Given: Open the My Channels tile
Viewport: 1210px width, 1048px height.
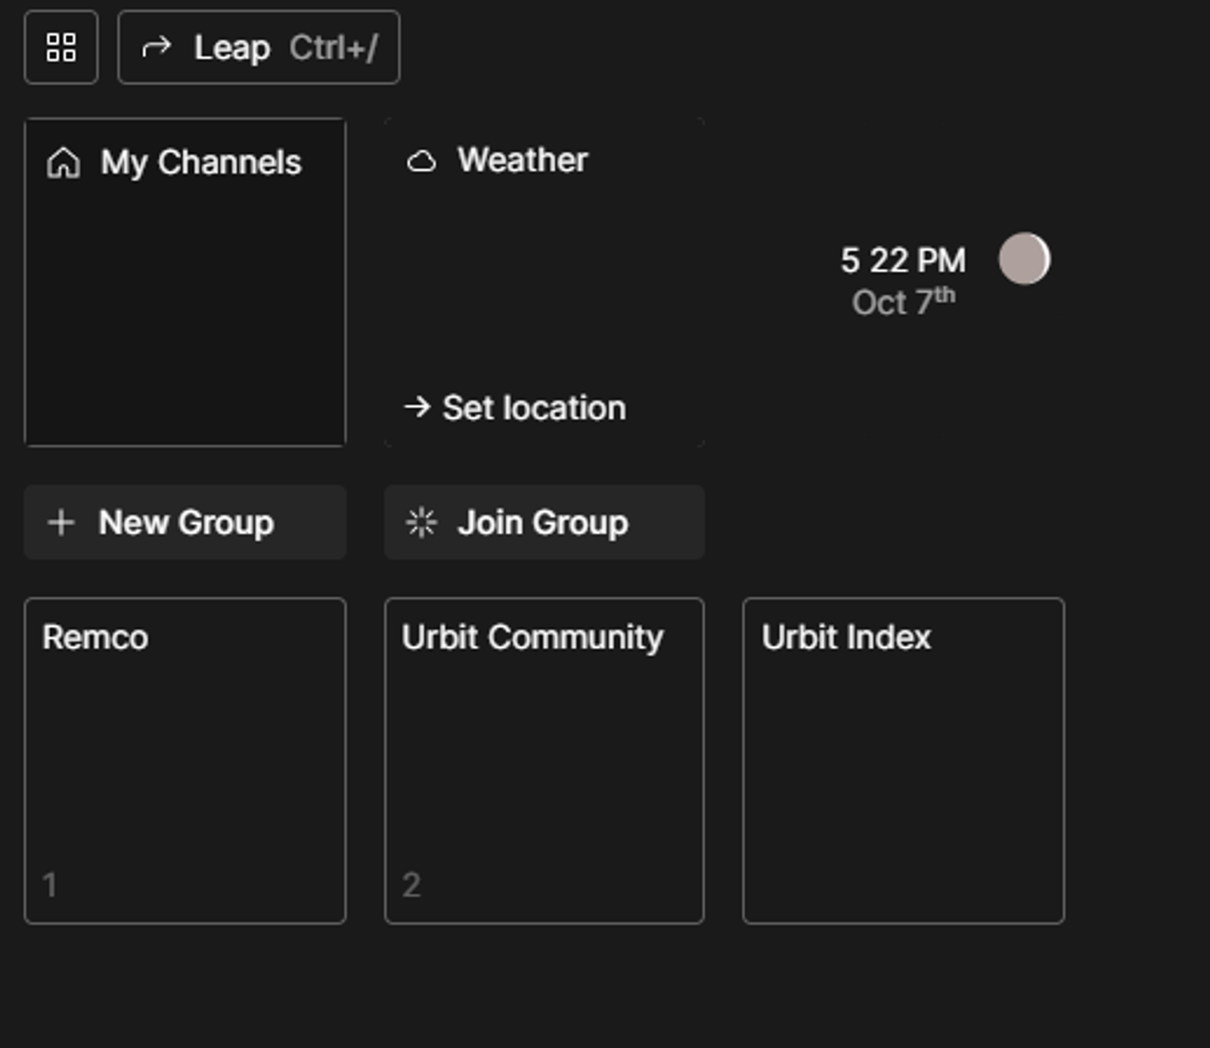Looking at the screenshot, I should click(x=185, y=282).
